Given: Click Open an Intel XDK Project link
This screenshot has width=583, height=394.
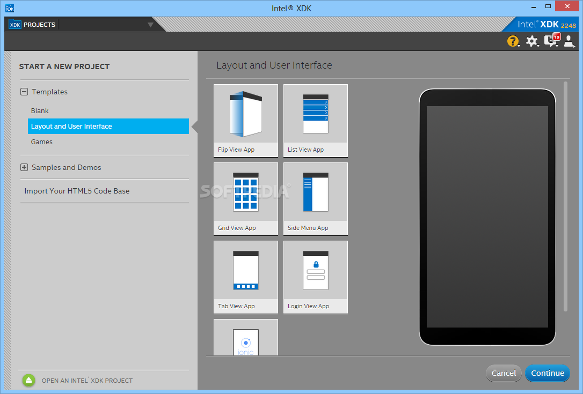Looking at the screenshot, I should point(87,381).
